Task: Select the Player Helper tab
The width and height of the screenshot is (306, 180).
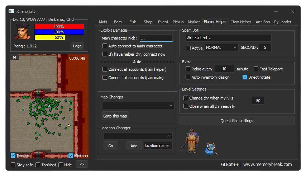Action: coord(215,22)
